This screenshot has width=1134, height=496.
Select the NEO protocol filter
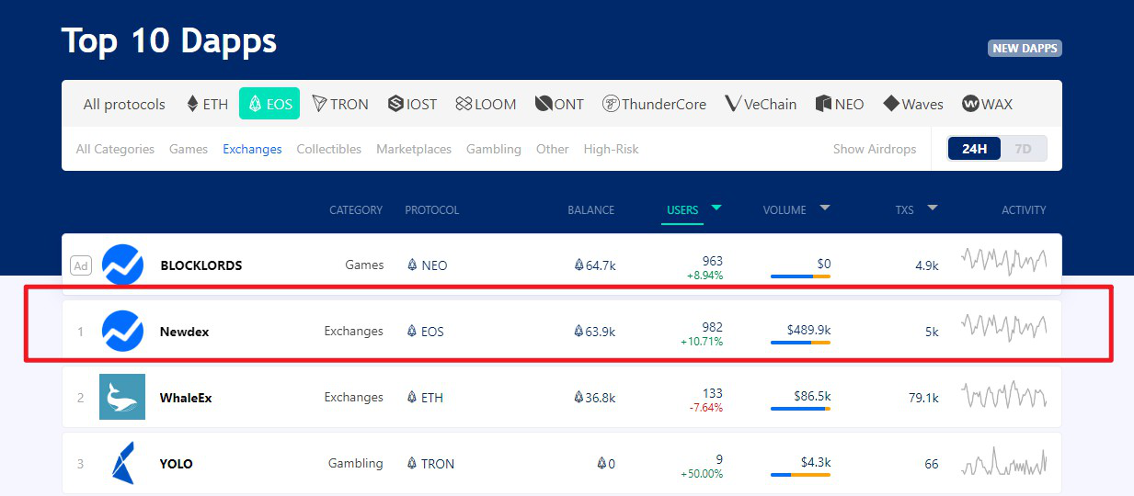840,104
